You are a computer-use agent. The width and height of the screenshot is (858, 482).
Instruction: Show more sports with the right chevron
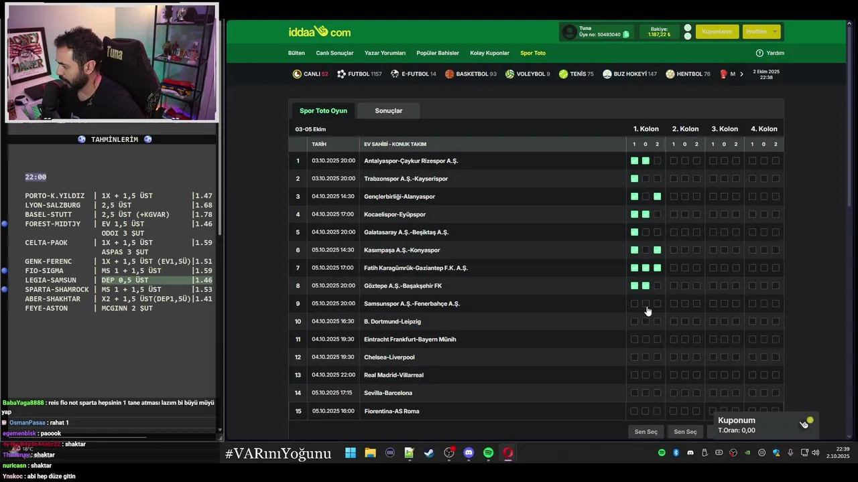coord(741,74)
